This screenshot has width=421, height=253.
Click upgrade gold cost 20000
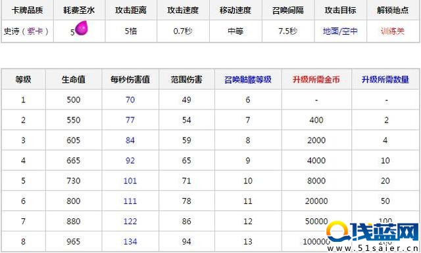click(316, 201)
